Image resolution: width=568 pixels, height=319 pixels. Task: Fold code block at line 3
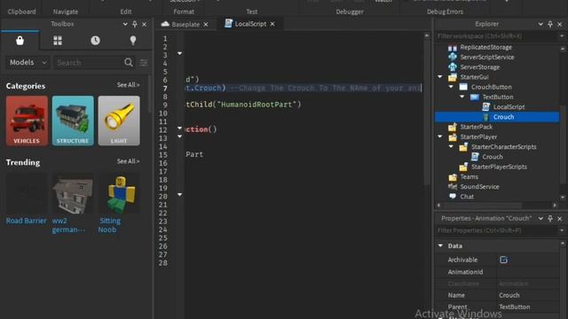pyautogui.click(x=179, y=53)
